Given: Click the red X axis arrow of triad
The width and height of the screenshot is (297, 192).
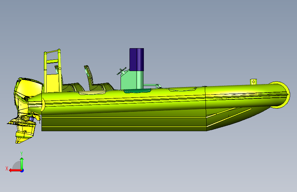Looking at the screenshot, I should (15, 170).
